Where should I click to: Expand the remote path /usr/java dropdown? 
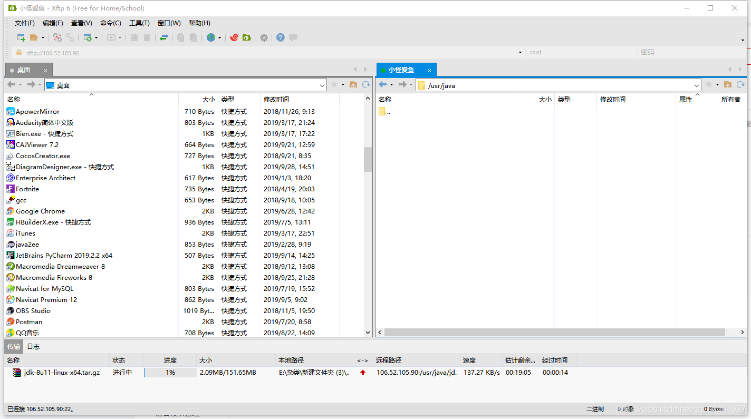click(697, 85)
